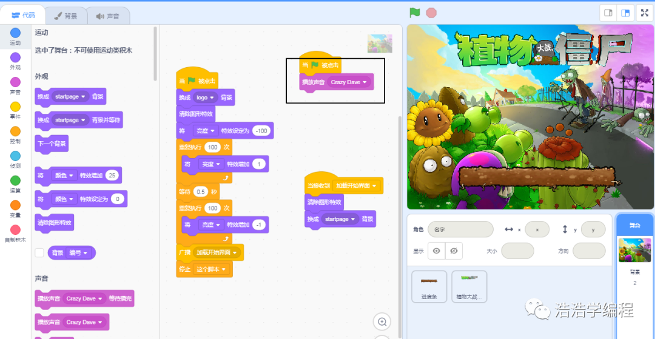Viewport: 655px width, 339px height.
Task: Select the 自制积木 (My Blocks) category
Action: (15, 233)
